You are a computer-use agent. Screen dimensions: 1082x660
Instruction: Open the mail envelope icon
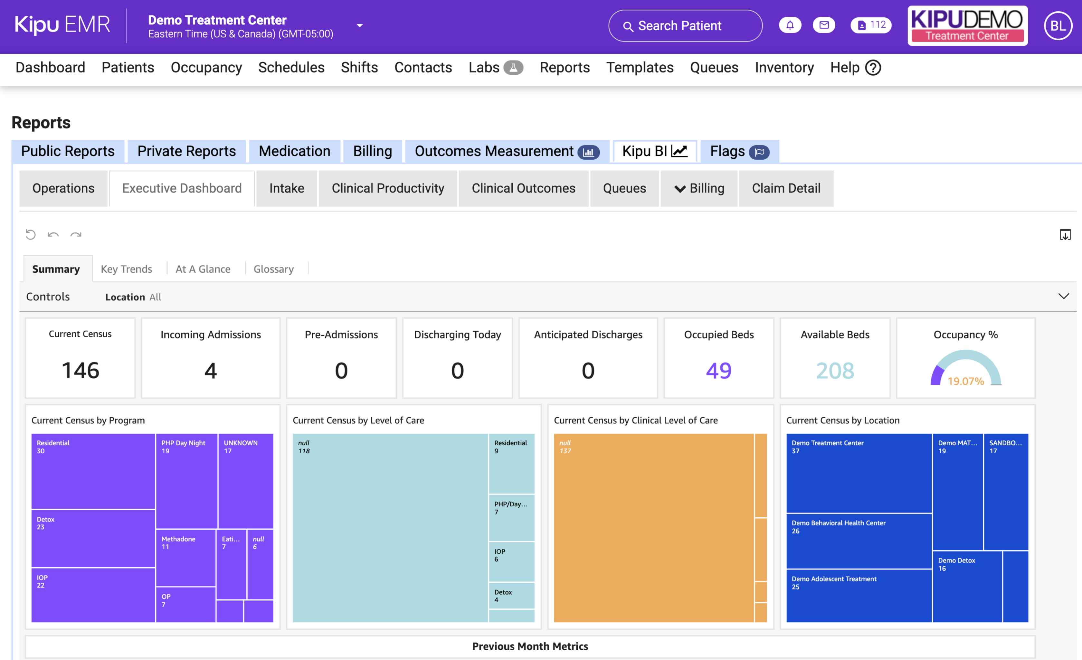click(824, 25)
